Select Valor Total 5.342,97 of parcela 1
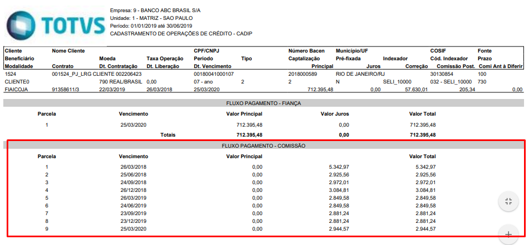 pos(426,167)
